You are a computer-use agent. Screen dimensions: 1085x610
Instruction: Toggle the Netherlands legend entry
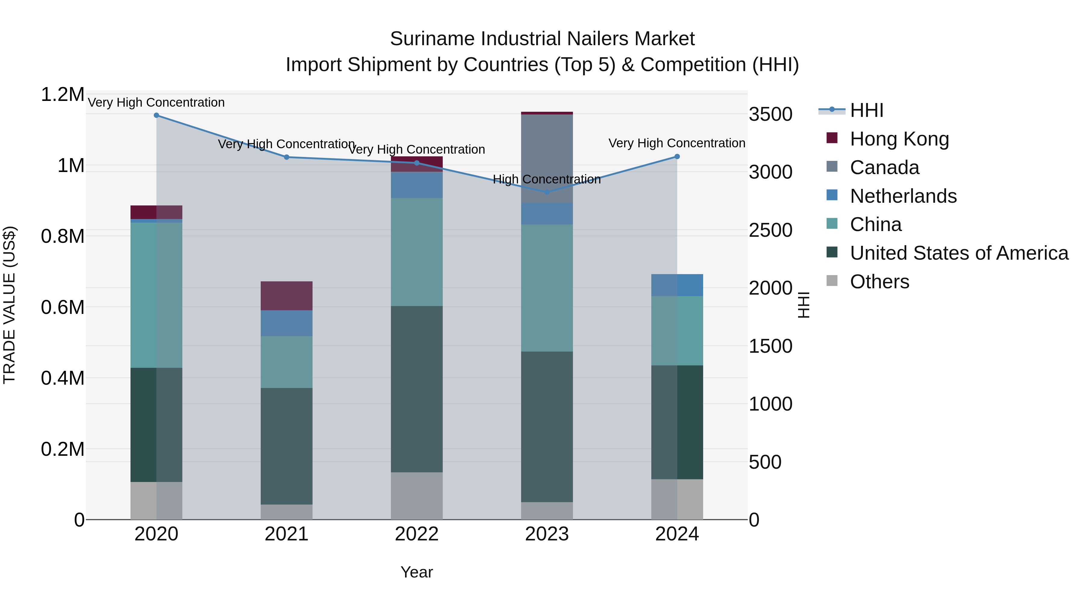[x=892, y=196]
